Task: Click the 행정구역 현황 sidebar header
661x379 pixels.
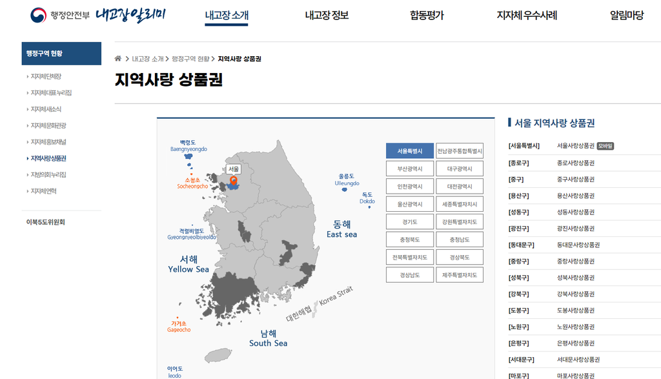Action: click(61, 54)
